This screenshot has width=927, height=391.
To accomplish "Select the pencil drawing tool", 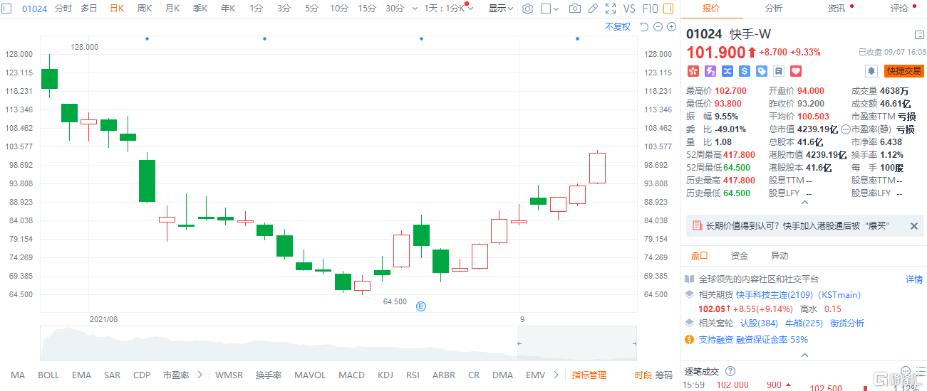I will [593, 9].
